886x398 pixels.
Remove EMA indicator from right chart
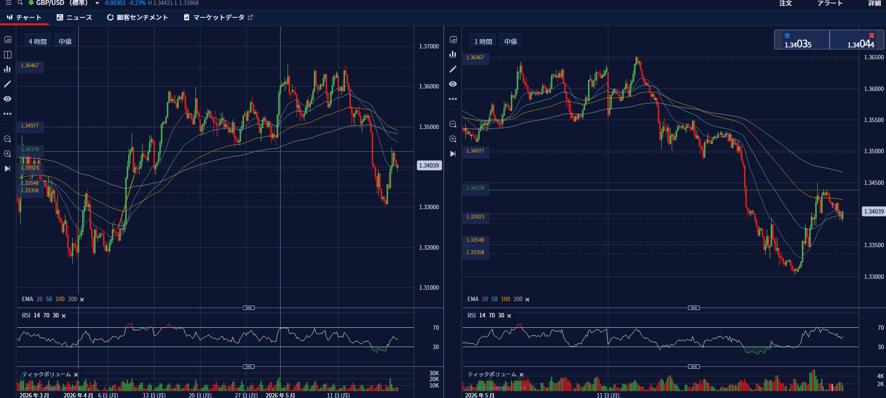pyautogui.click(x=528, y=300)
